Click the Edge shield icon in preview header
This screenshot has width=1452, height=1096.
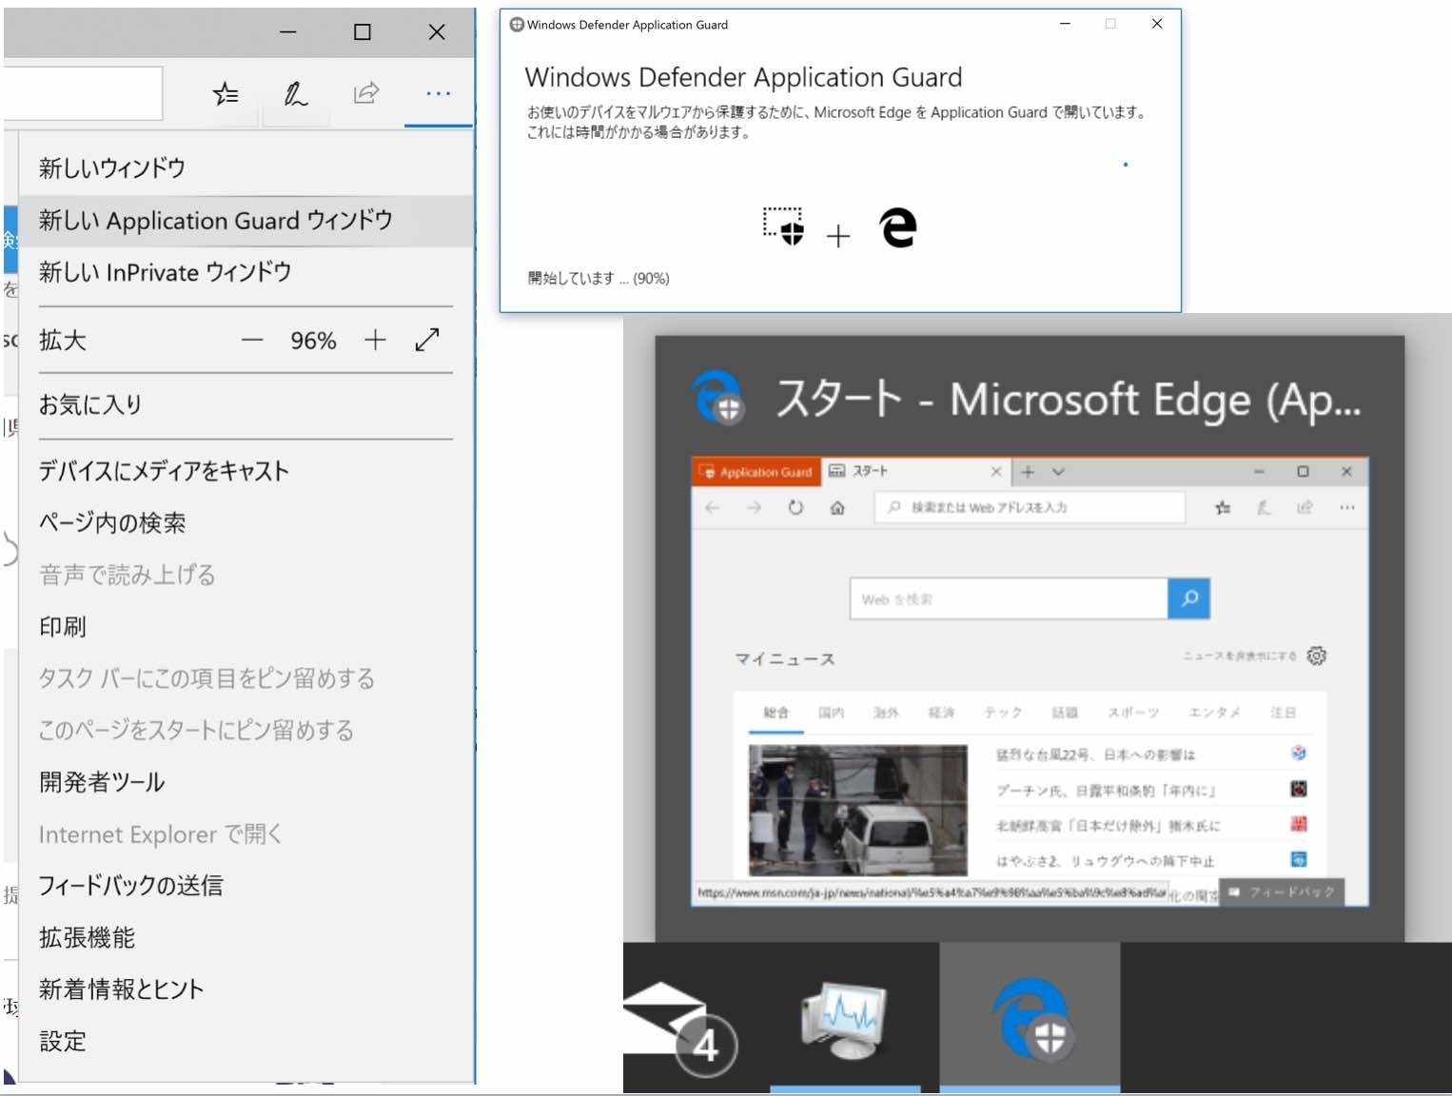point(719,398)
